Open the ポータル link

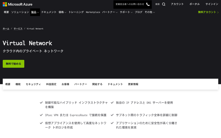click(x=194, y=4)
